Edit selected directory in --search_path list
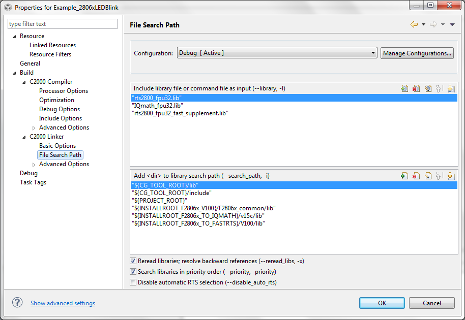The width and height of the screenshot is (465, 320). click(x=428, y=176)
